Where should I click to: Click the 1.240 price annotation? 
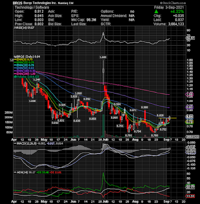[x=37, y=80]
